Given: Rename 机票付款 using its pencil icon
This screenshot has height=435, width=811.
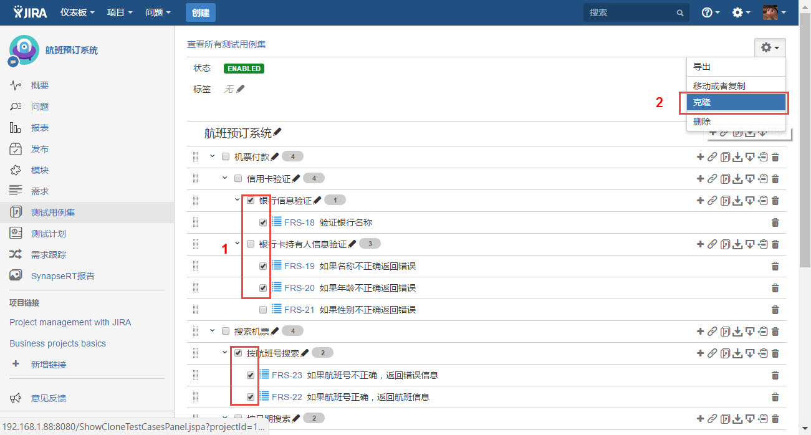Looking at the screenshot, I should [x=275, y=156].
